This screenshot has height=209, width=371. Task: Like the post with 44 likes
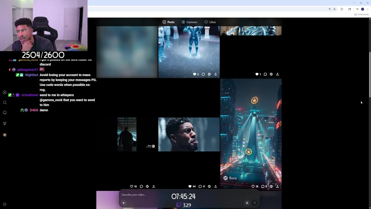[190, 186]
